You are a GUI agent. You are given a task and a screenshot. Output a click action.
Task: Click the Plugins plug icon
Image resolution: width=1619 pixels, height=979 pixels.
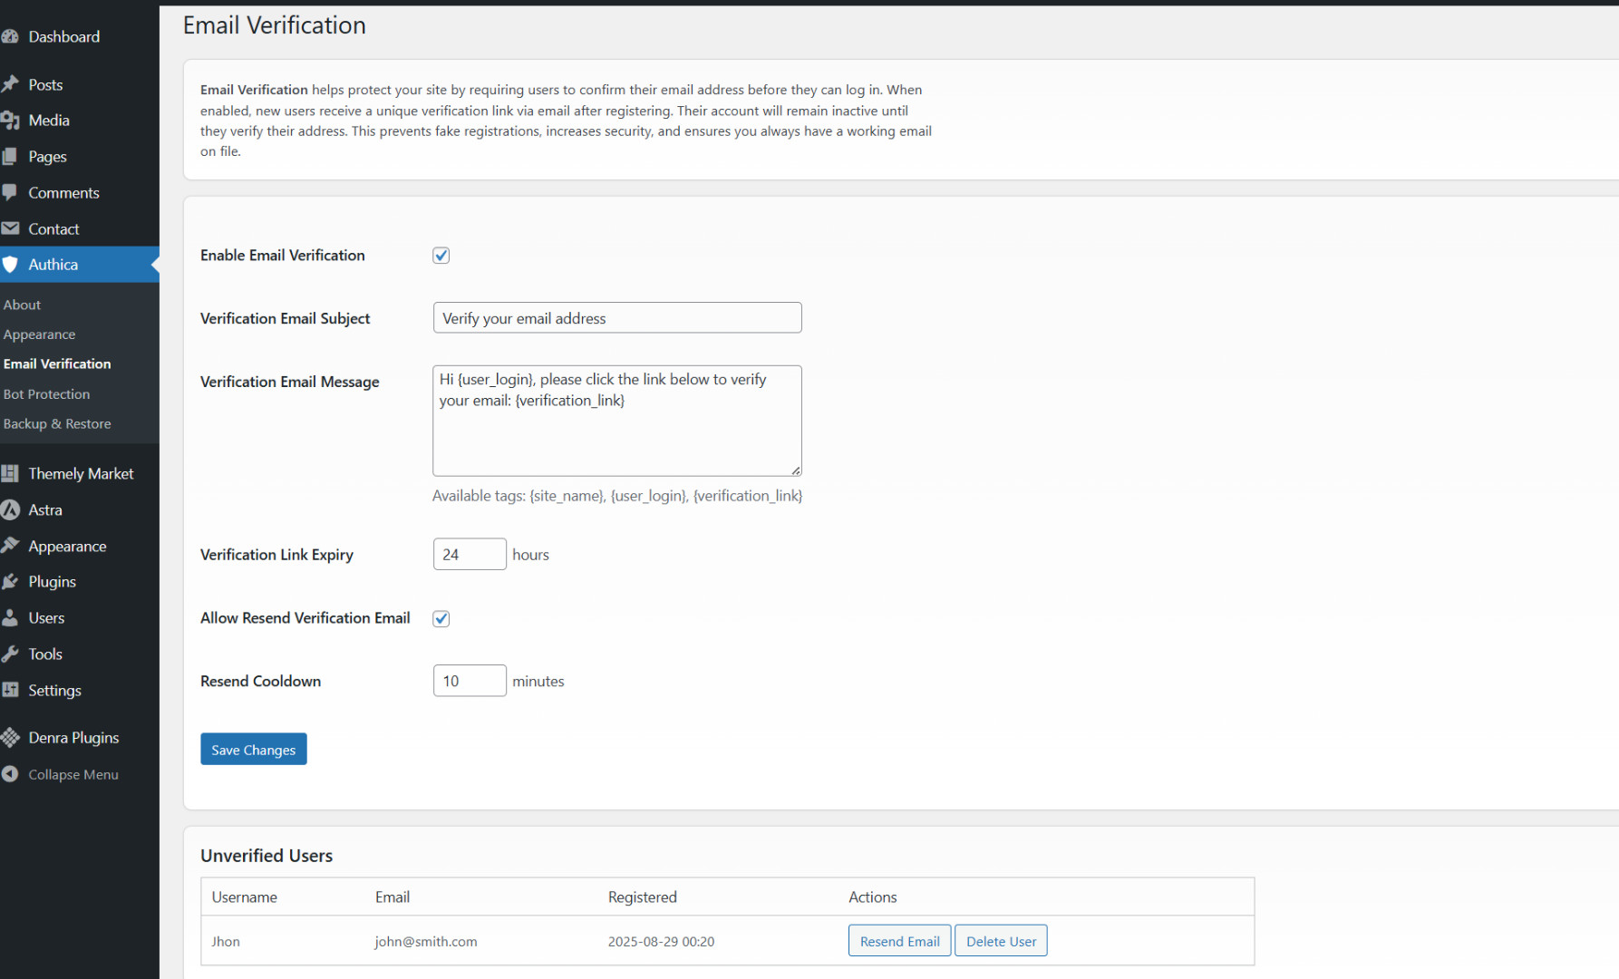click(10, 582)
